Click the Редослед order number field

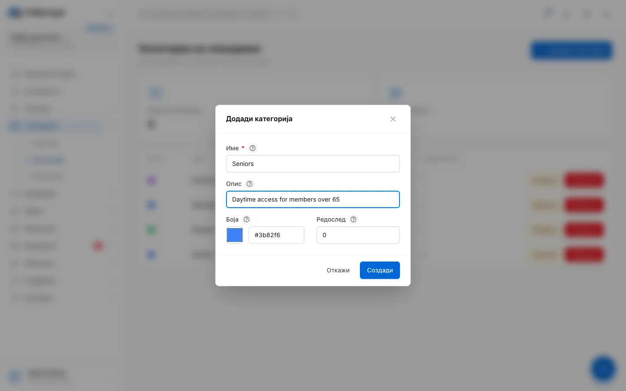click(358, 235)
